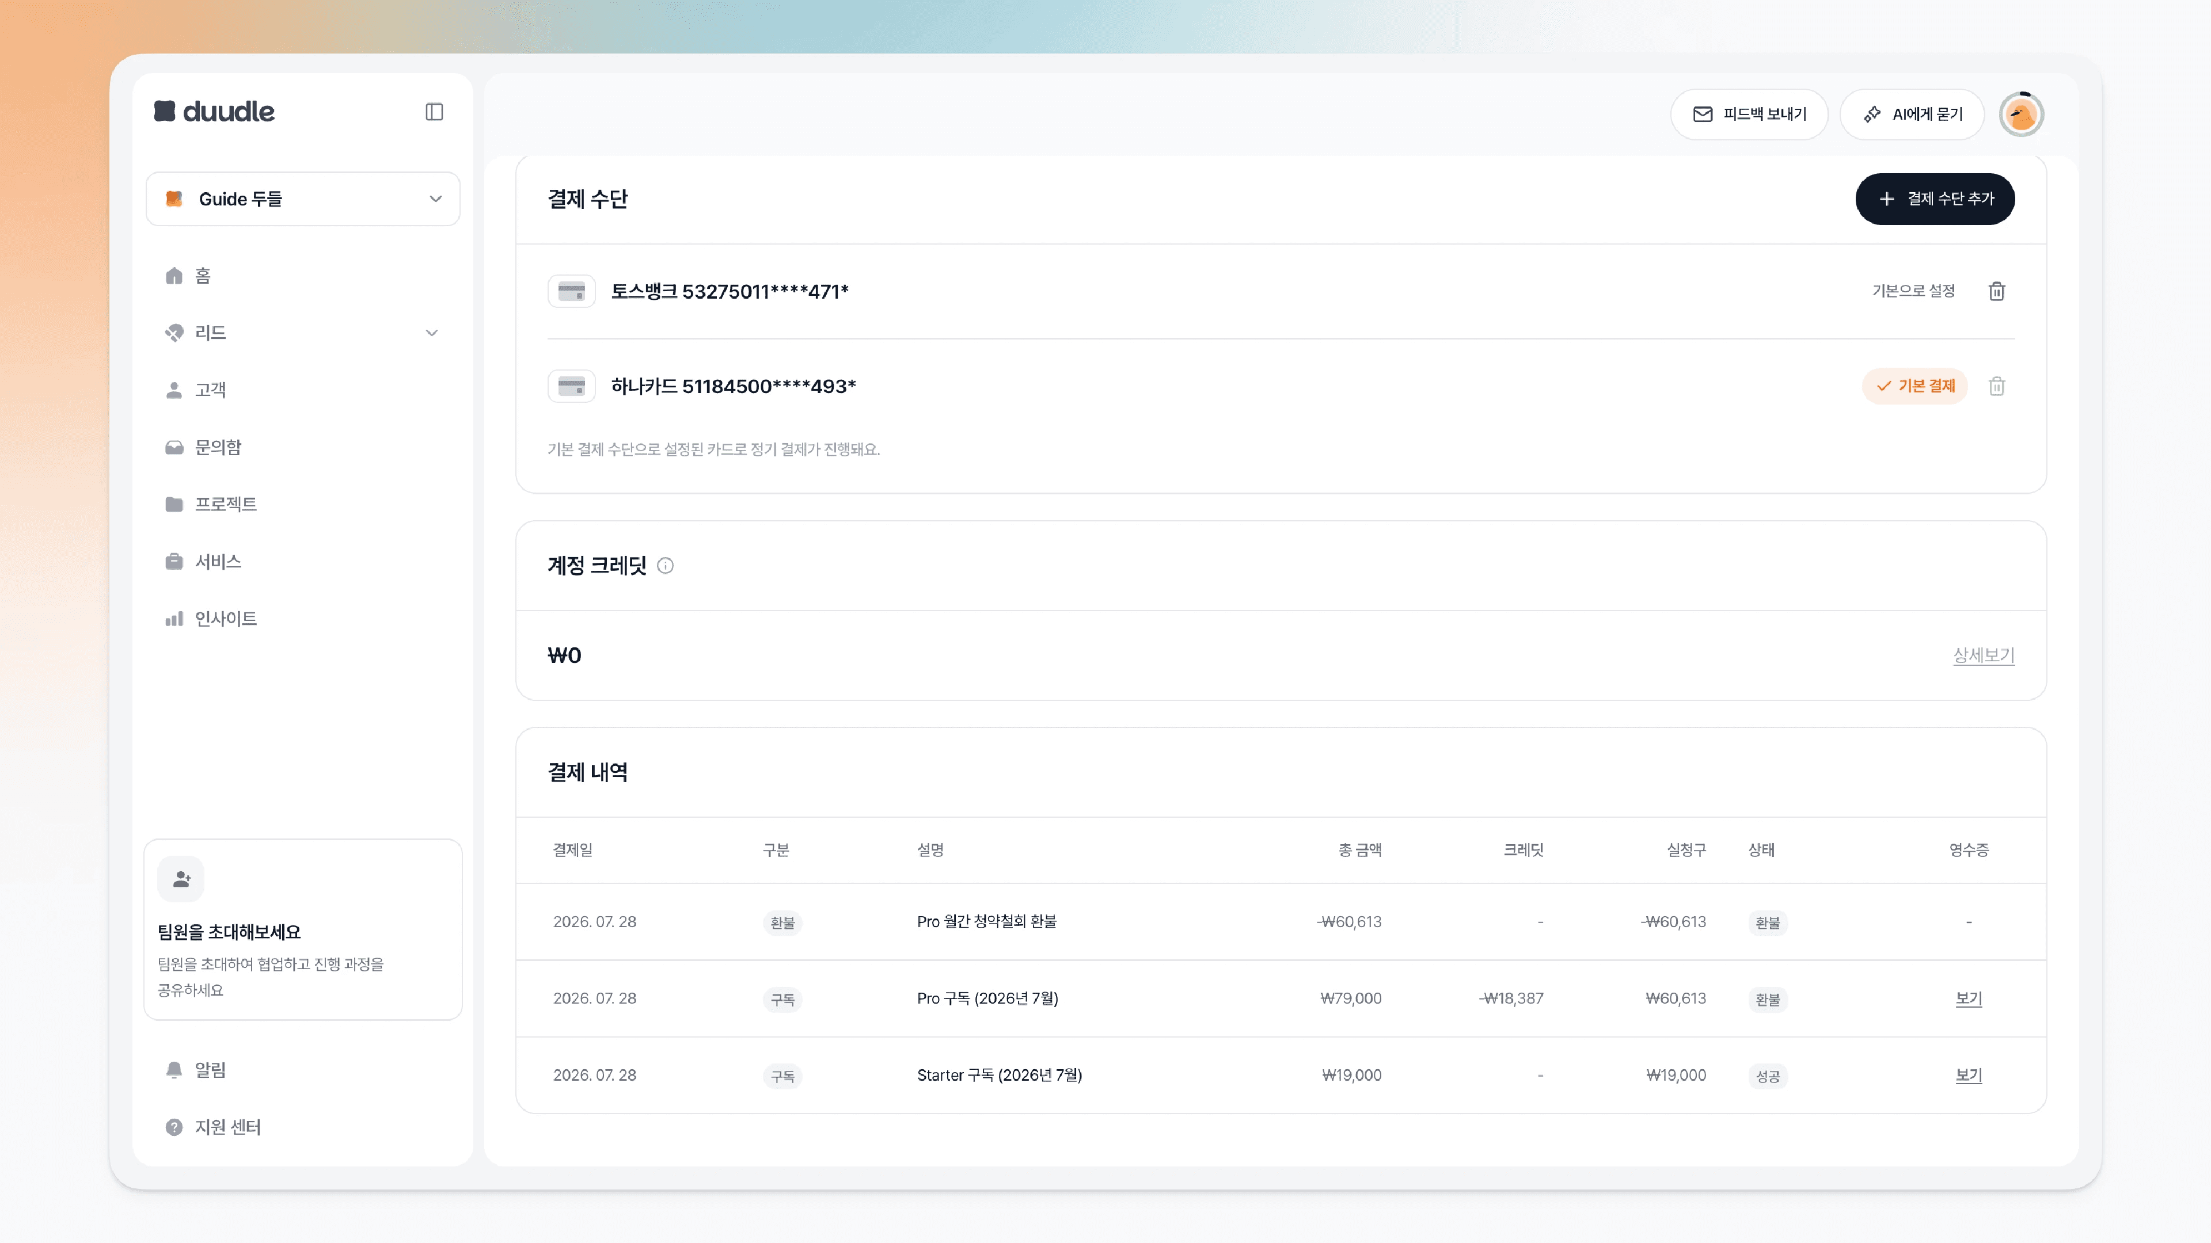Click the 영수증 column header

coord(1969,850)
